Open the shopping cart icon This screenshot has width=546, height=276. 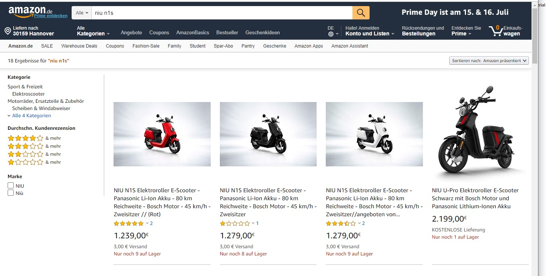[x=496, y=31]
